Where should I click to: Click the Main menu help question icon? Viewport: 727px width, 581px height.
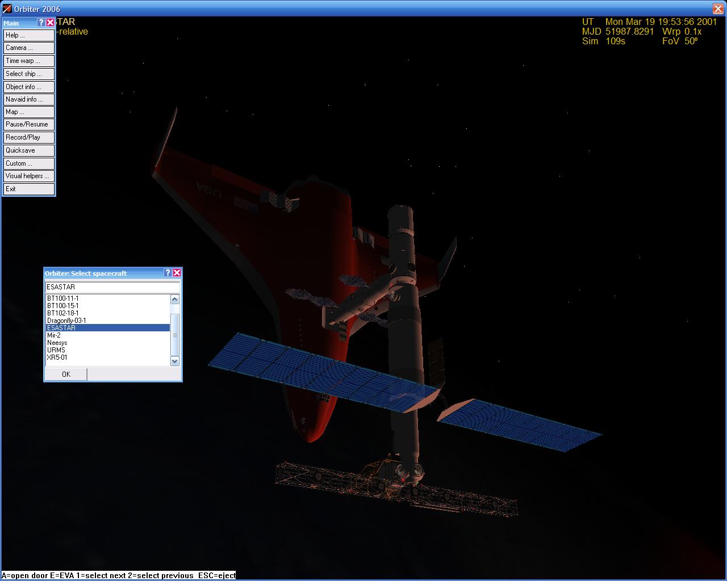tap(41, 23)
